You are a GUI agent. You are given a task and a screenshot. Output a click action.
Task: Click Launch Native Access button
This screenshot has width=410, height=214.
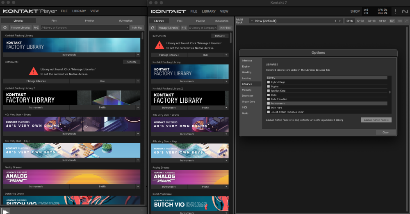tap(376, 120)
